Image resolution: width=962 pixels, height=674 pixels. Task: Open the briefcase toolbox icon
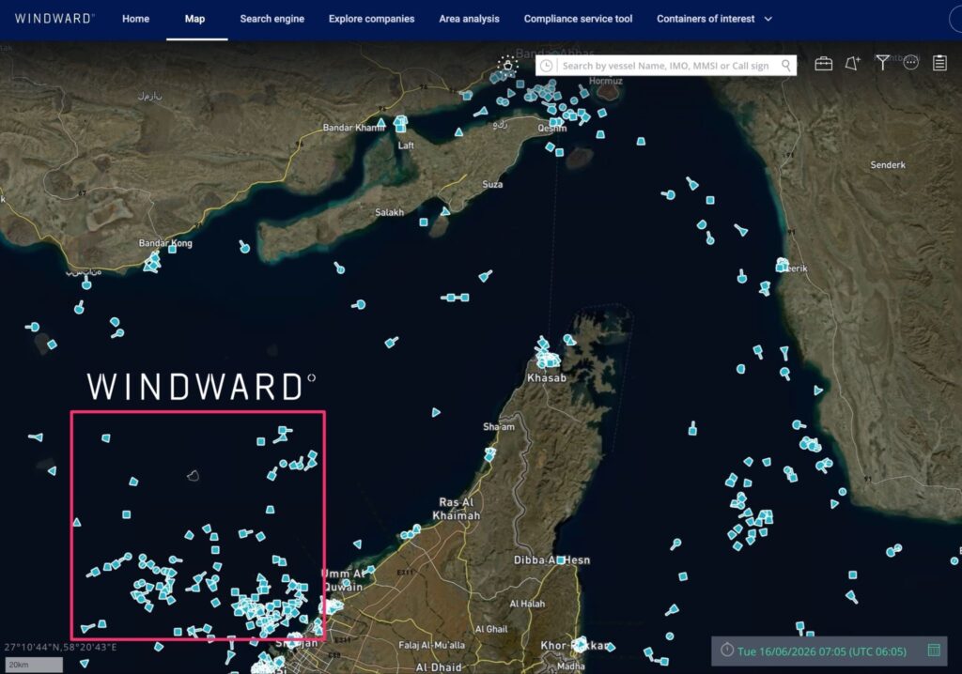[823, 63]
